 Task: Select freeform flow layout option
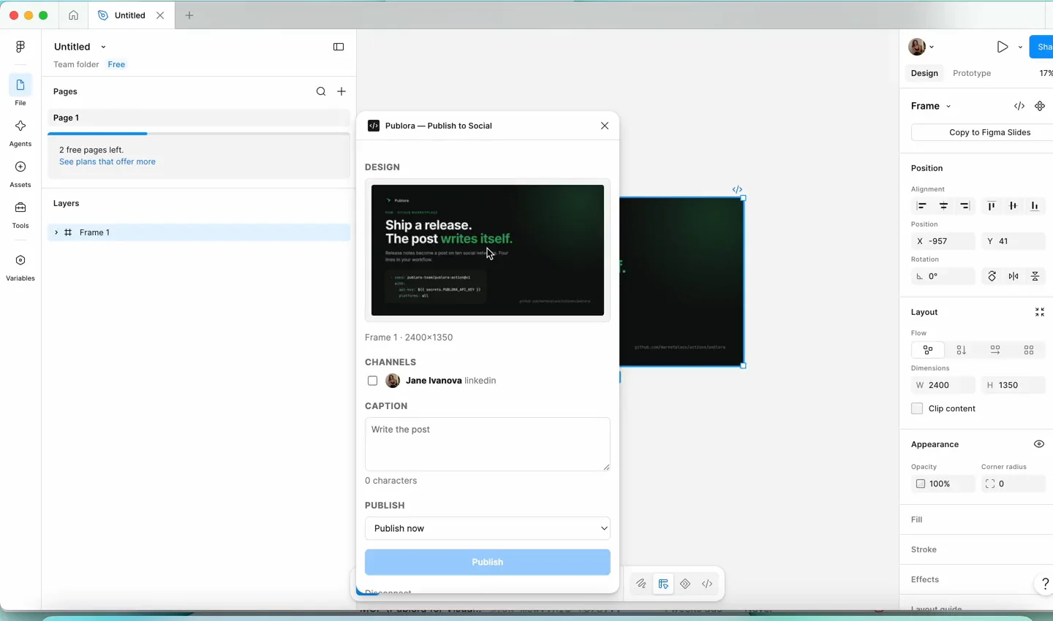928,350
